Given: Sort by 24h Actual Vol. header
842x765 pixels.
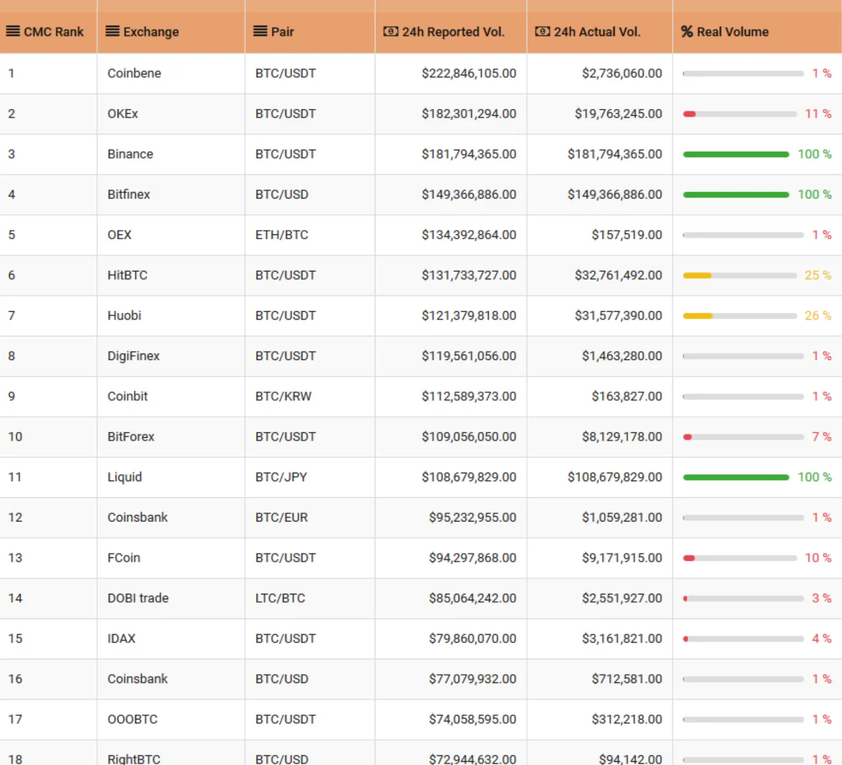Looking at the screenshot, I should click(597, 32).
